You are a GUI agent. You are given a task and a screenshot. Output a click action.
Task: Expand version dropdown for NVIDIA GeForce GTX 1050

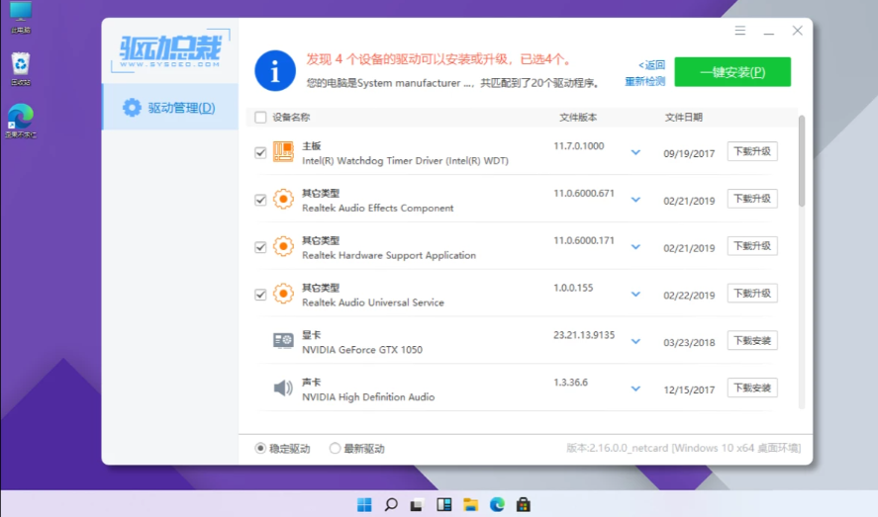point(635,341)
